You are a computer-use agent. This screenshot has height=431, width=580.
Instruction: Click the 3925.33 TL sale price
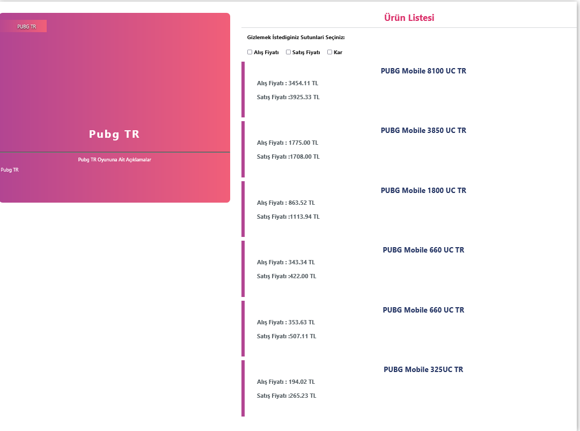tap(304, 97)
